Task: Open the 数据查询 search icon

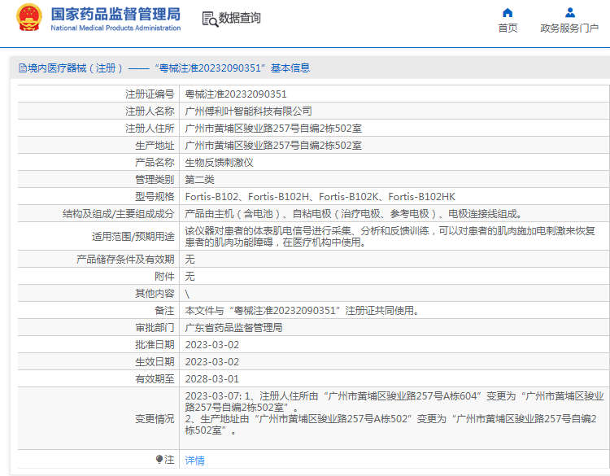Action: (x=210, y=19)
